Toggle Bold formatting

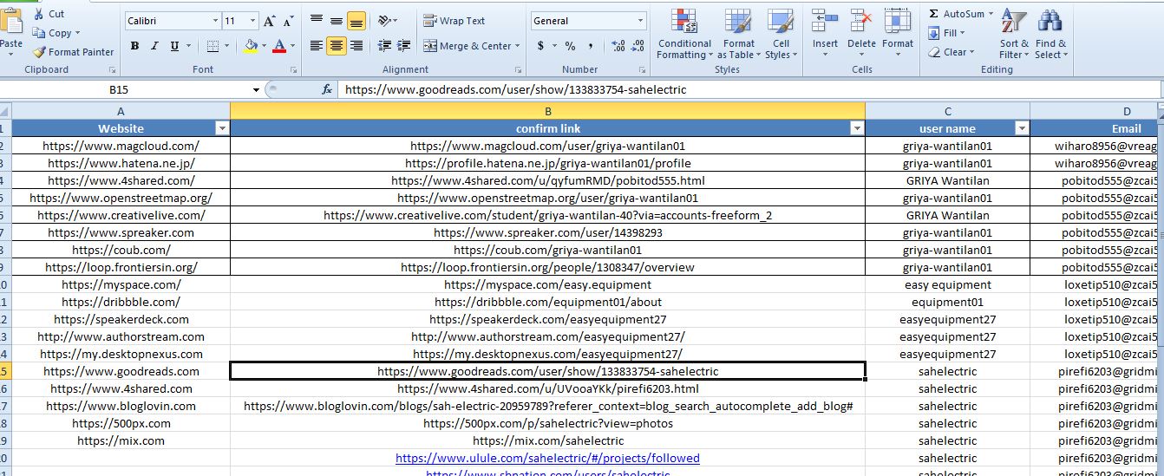134,46
